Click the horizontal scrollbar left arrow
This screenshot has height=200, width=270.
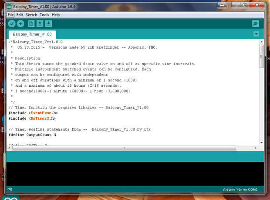[9, 148]
